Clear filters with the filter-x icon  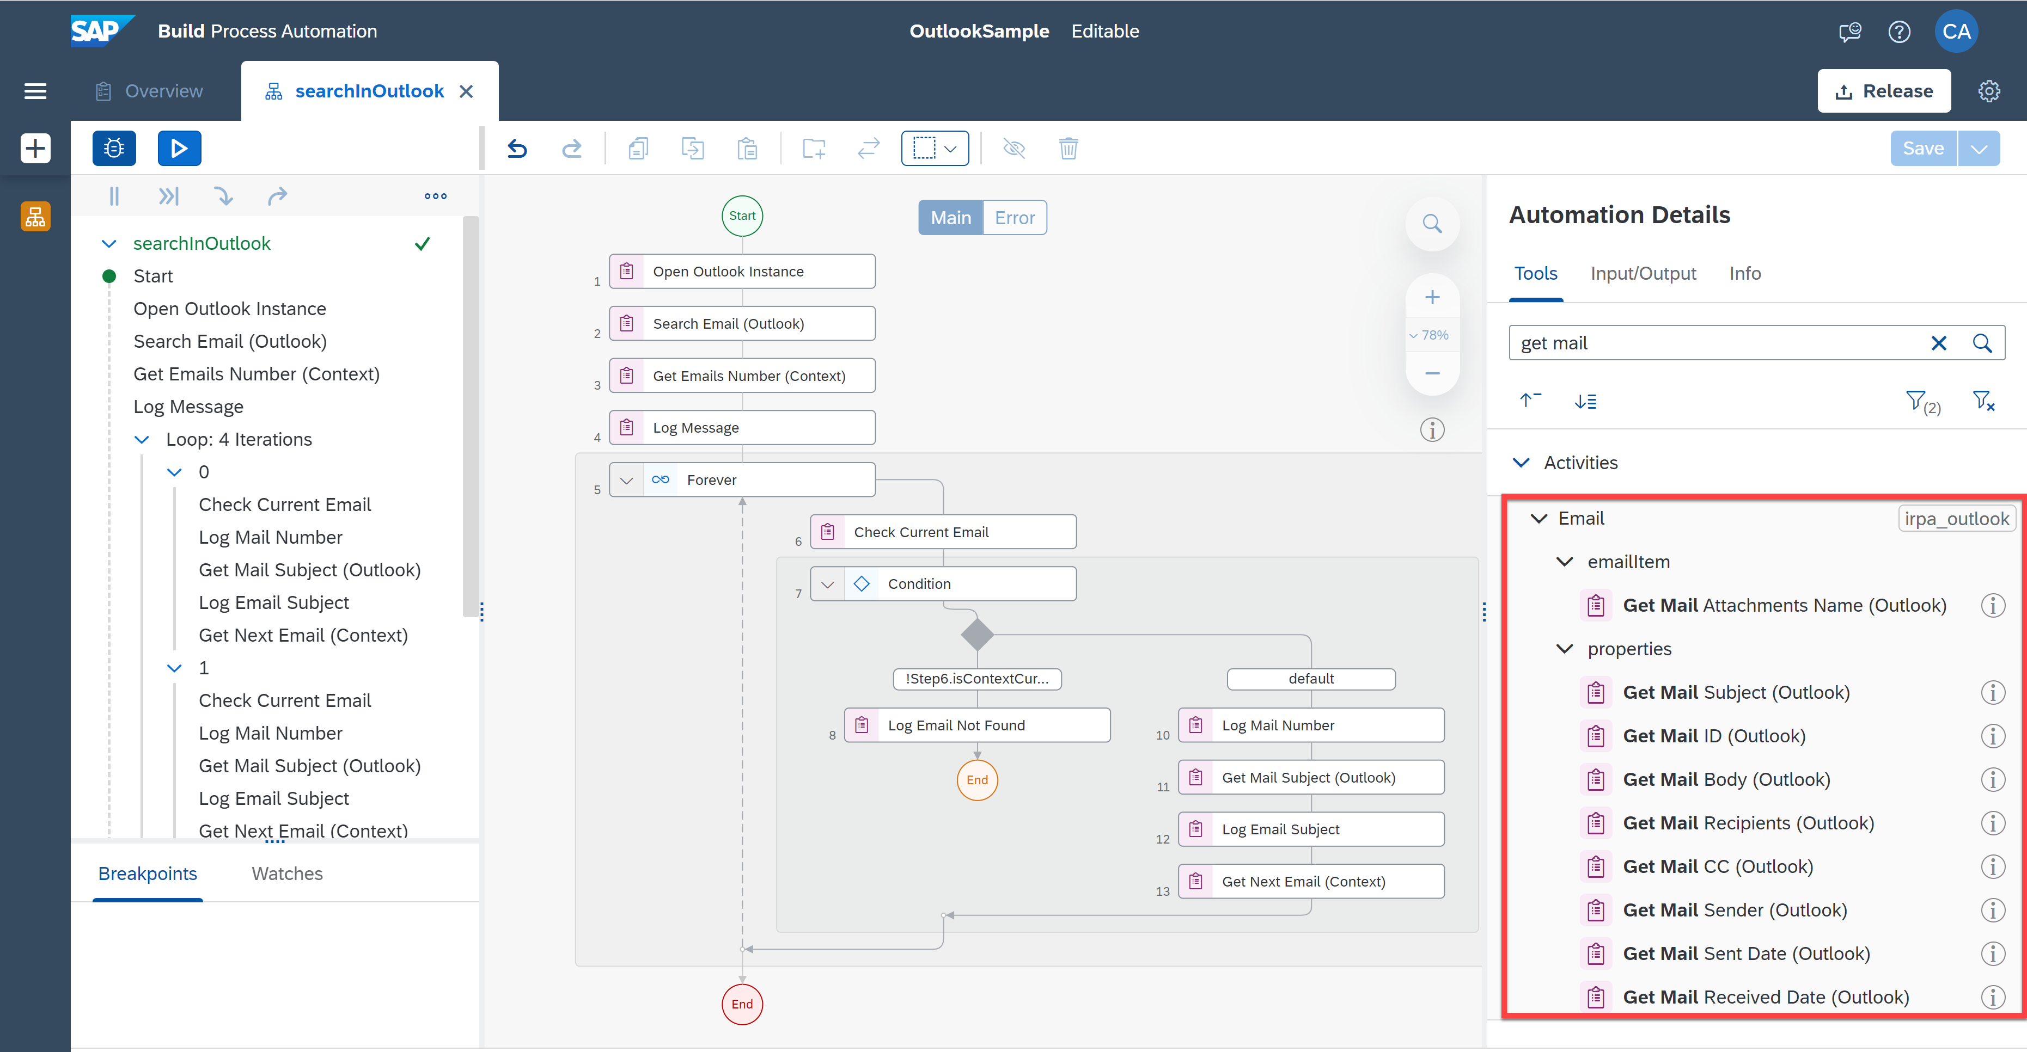click(x=1983, y=401)
